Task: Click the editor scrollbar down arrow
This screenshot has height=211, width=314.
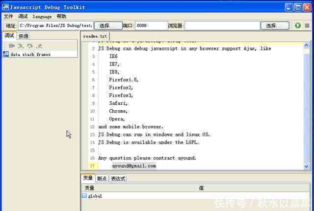Action: pyautogui.click(x=306, y=166)
